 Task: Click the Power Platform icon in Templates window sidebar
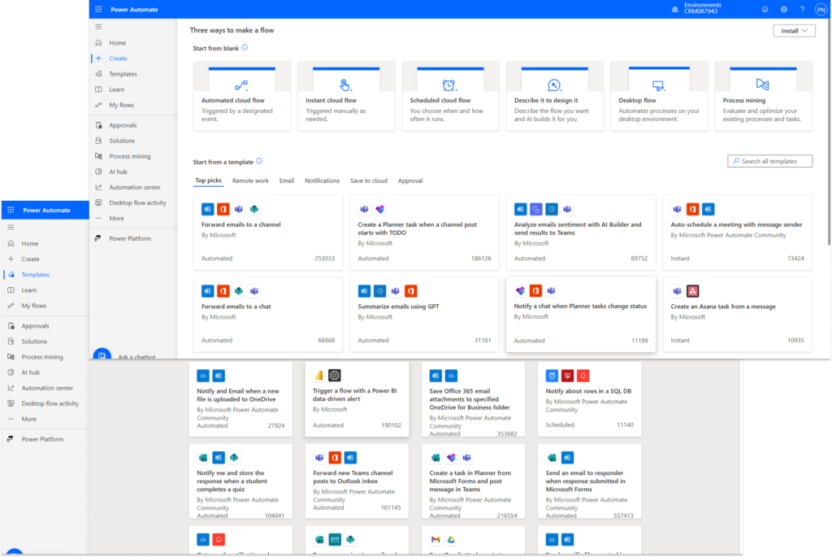coord(10,439)
